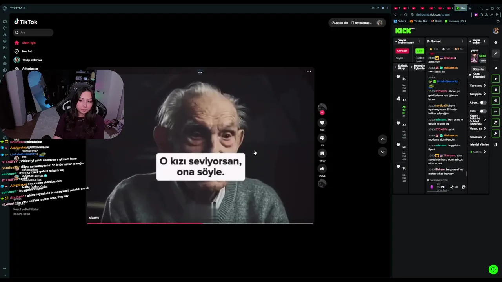The height and width of the screenshot is (282, 502).
Task: Open the Gmail bookmark
Action: click(436, 21)
